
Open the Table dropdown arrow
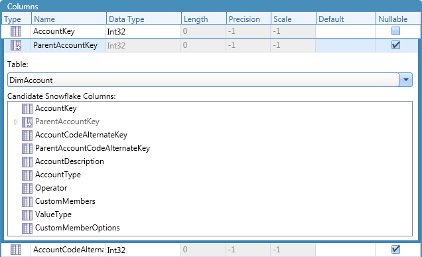tap(405, 80)
